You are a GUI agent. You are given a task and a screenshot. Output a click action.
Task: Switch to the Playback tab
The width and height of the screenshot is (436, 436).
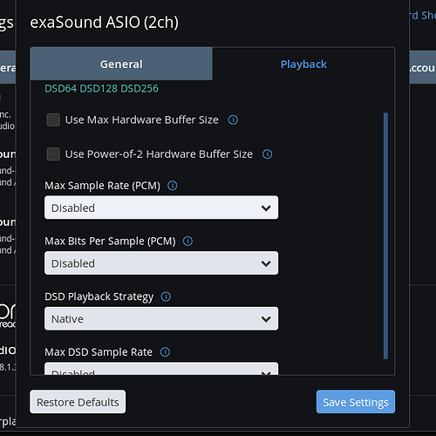coord(303,64)
